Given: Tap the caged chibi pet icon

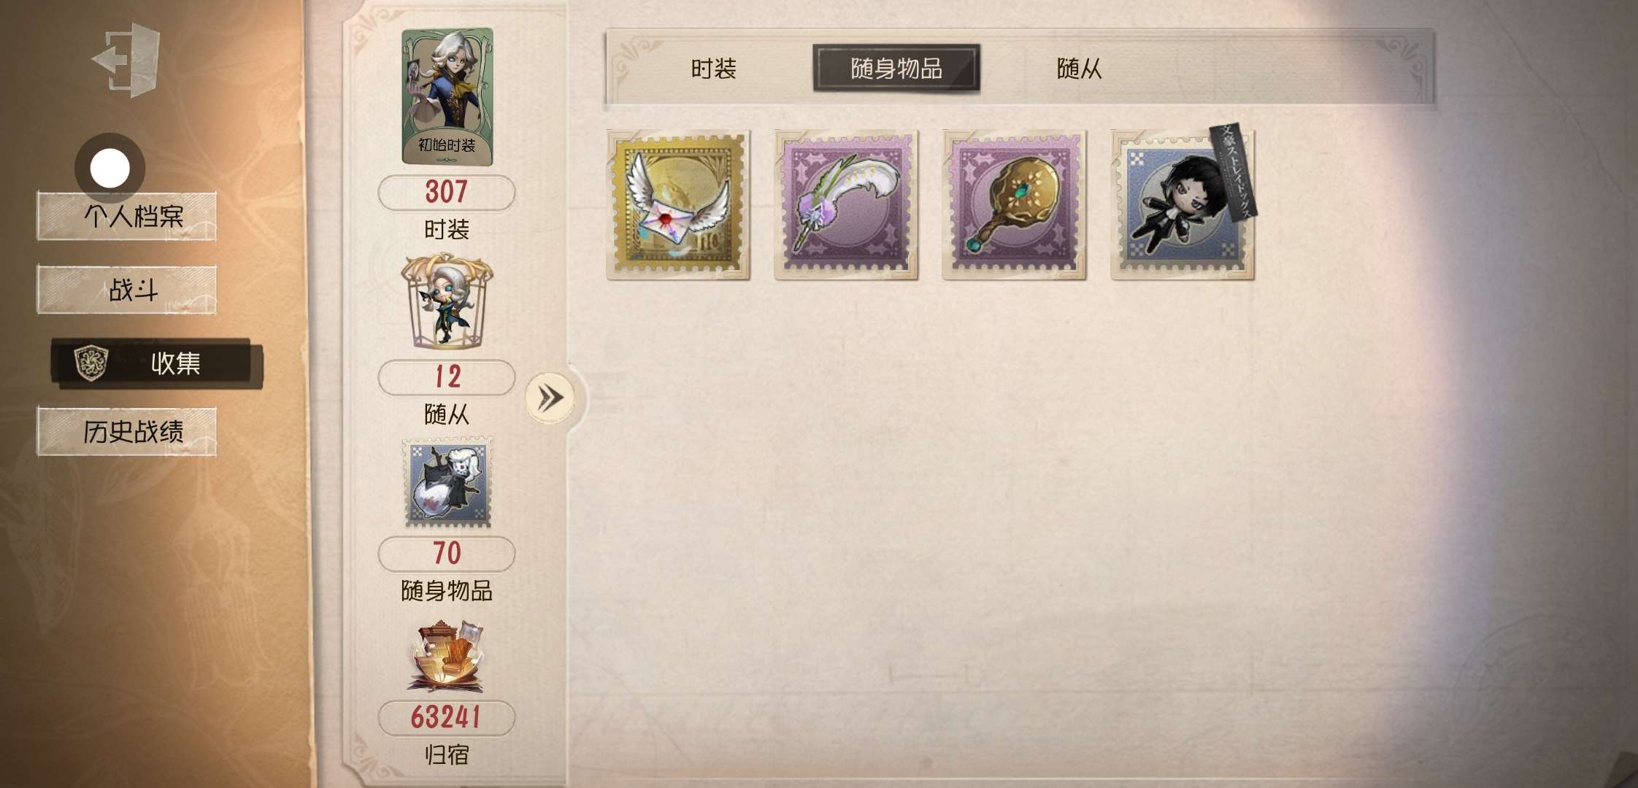Looking at the screenshot, I should click(447, 302).
